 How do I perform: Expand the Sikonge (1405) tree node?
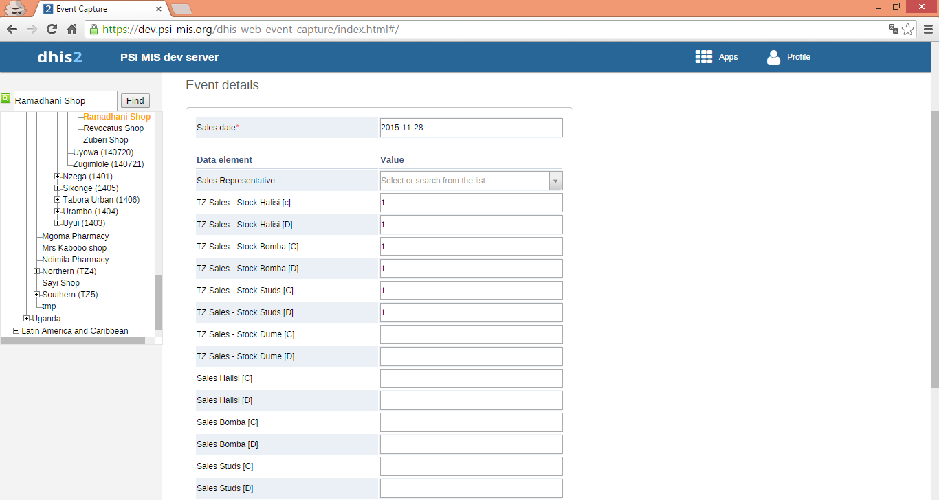pyautogui.click(x=58, y=188)
